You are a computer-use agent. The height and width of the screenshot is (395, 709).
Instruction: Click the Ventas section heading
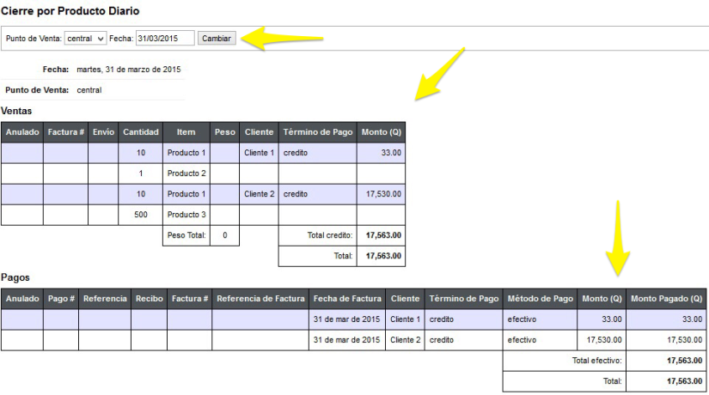click(16, 111)
